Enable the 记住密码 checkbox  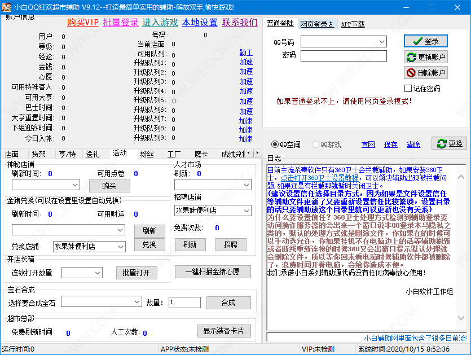pos(408,89)
